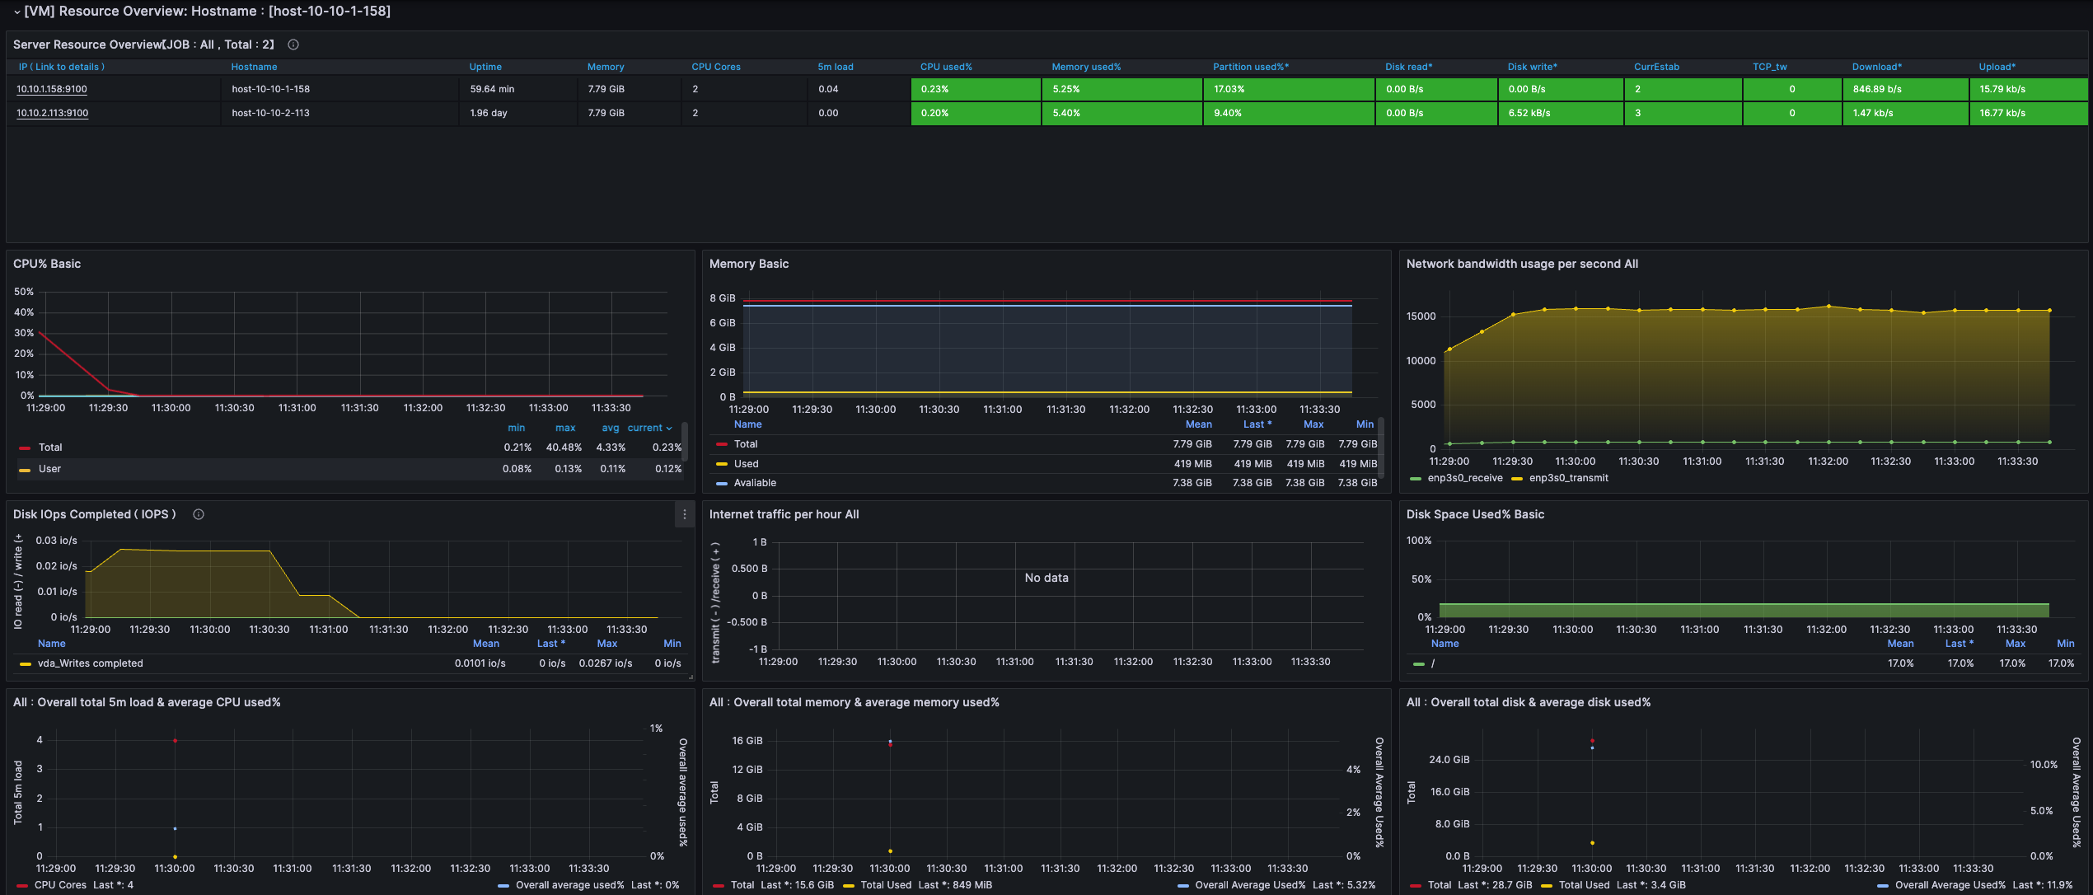Open details link for 10.10.1.158:9100

(52, 89)
